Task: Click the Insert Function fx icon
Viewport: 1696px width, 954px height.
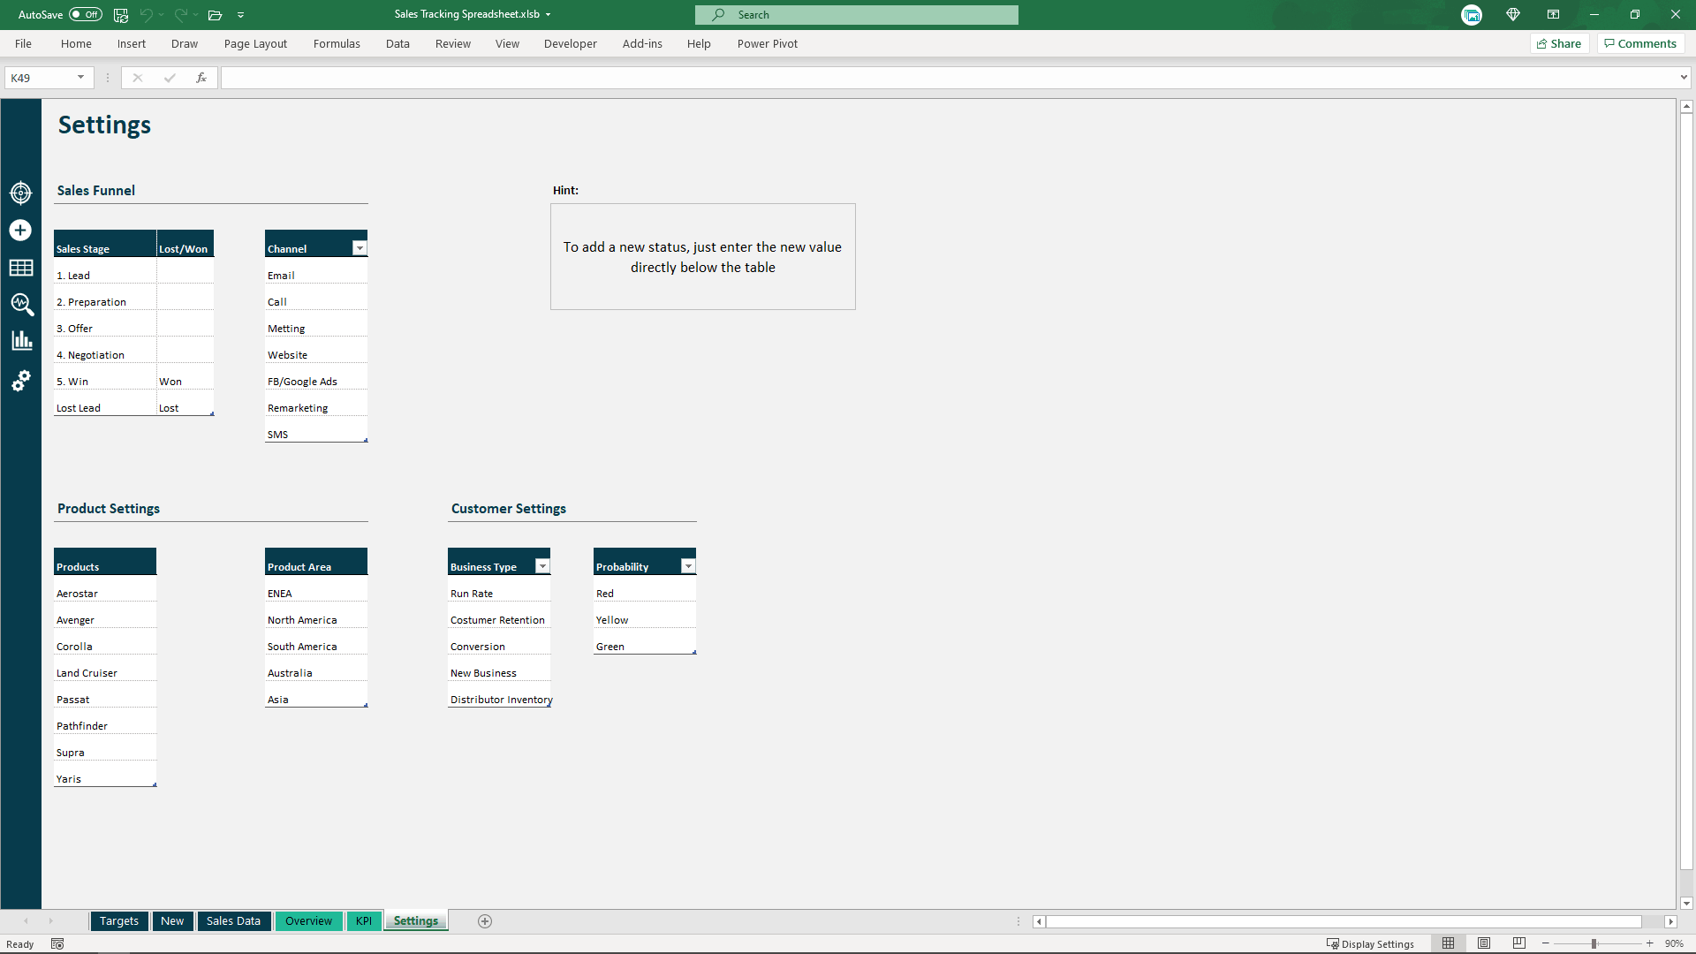Action: click(x=201, y=78)
